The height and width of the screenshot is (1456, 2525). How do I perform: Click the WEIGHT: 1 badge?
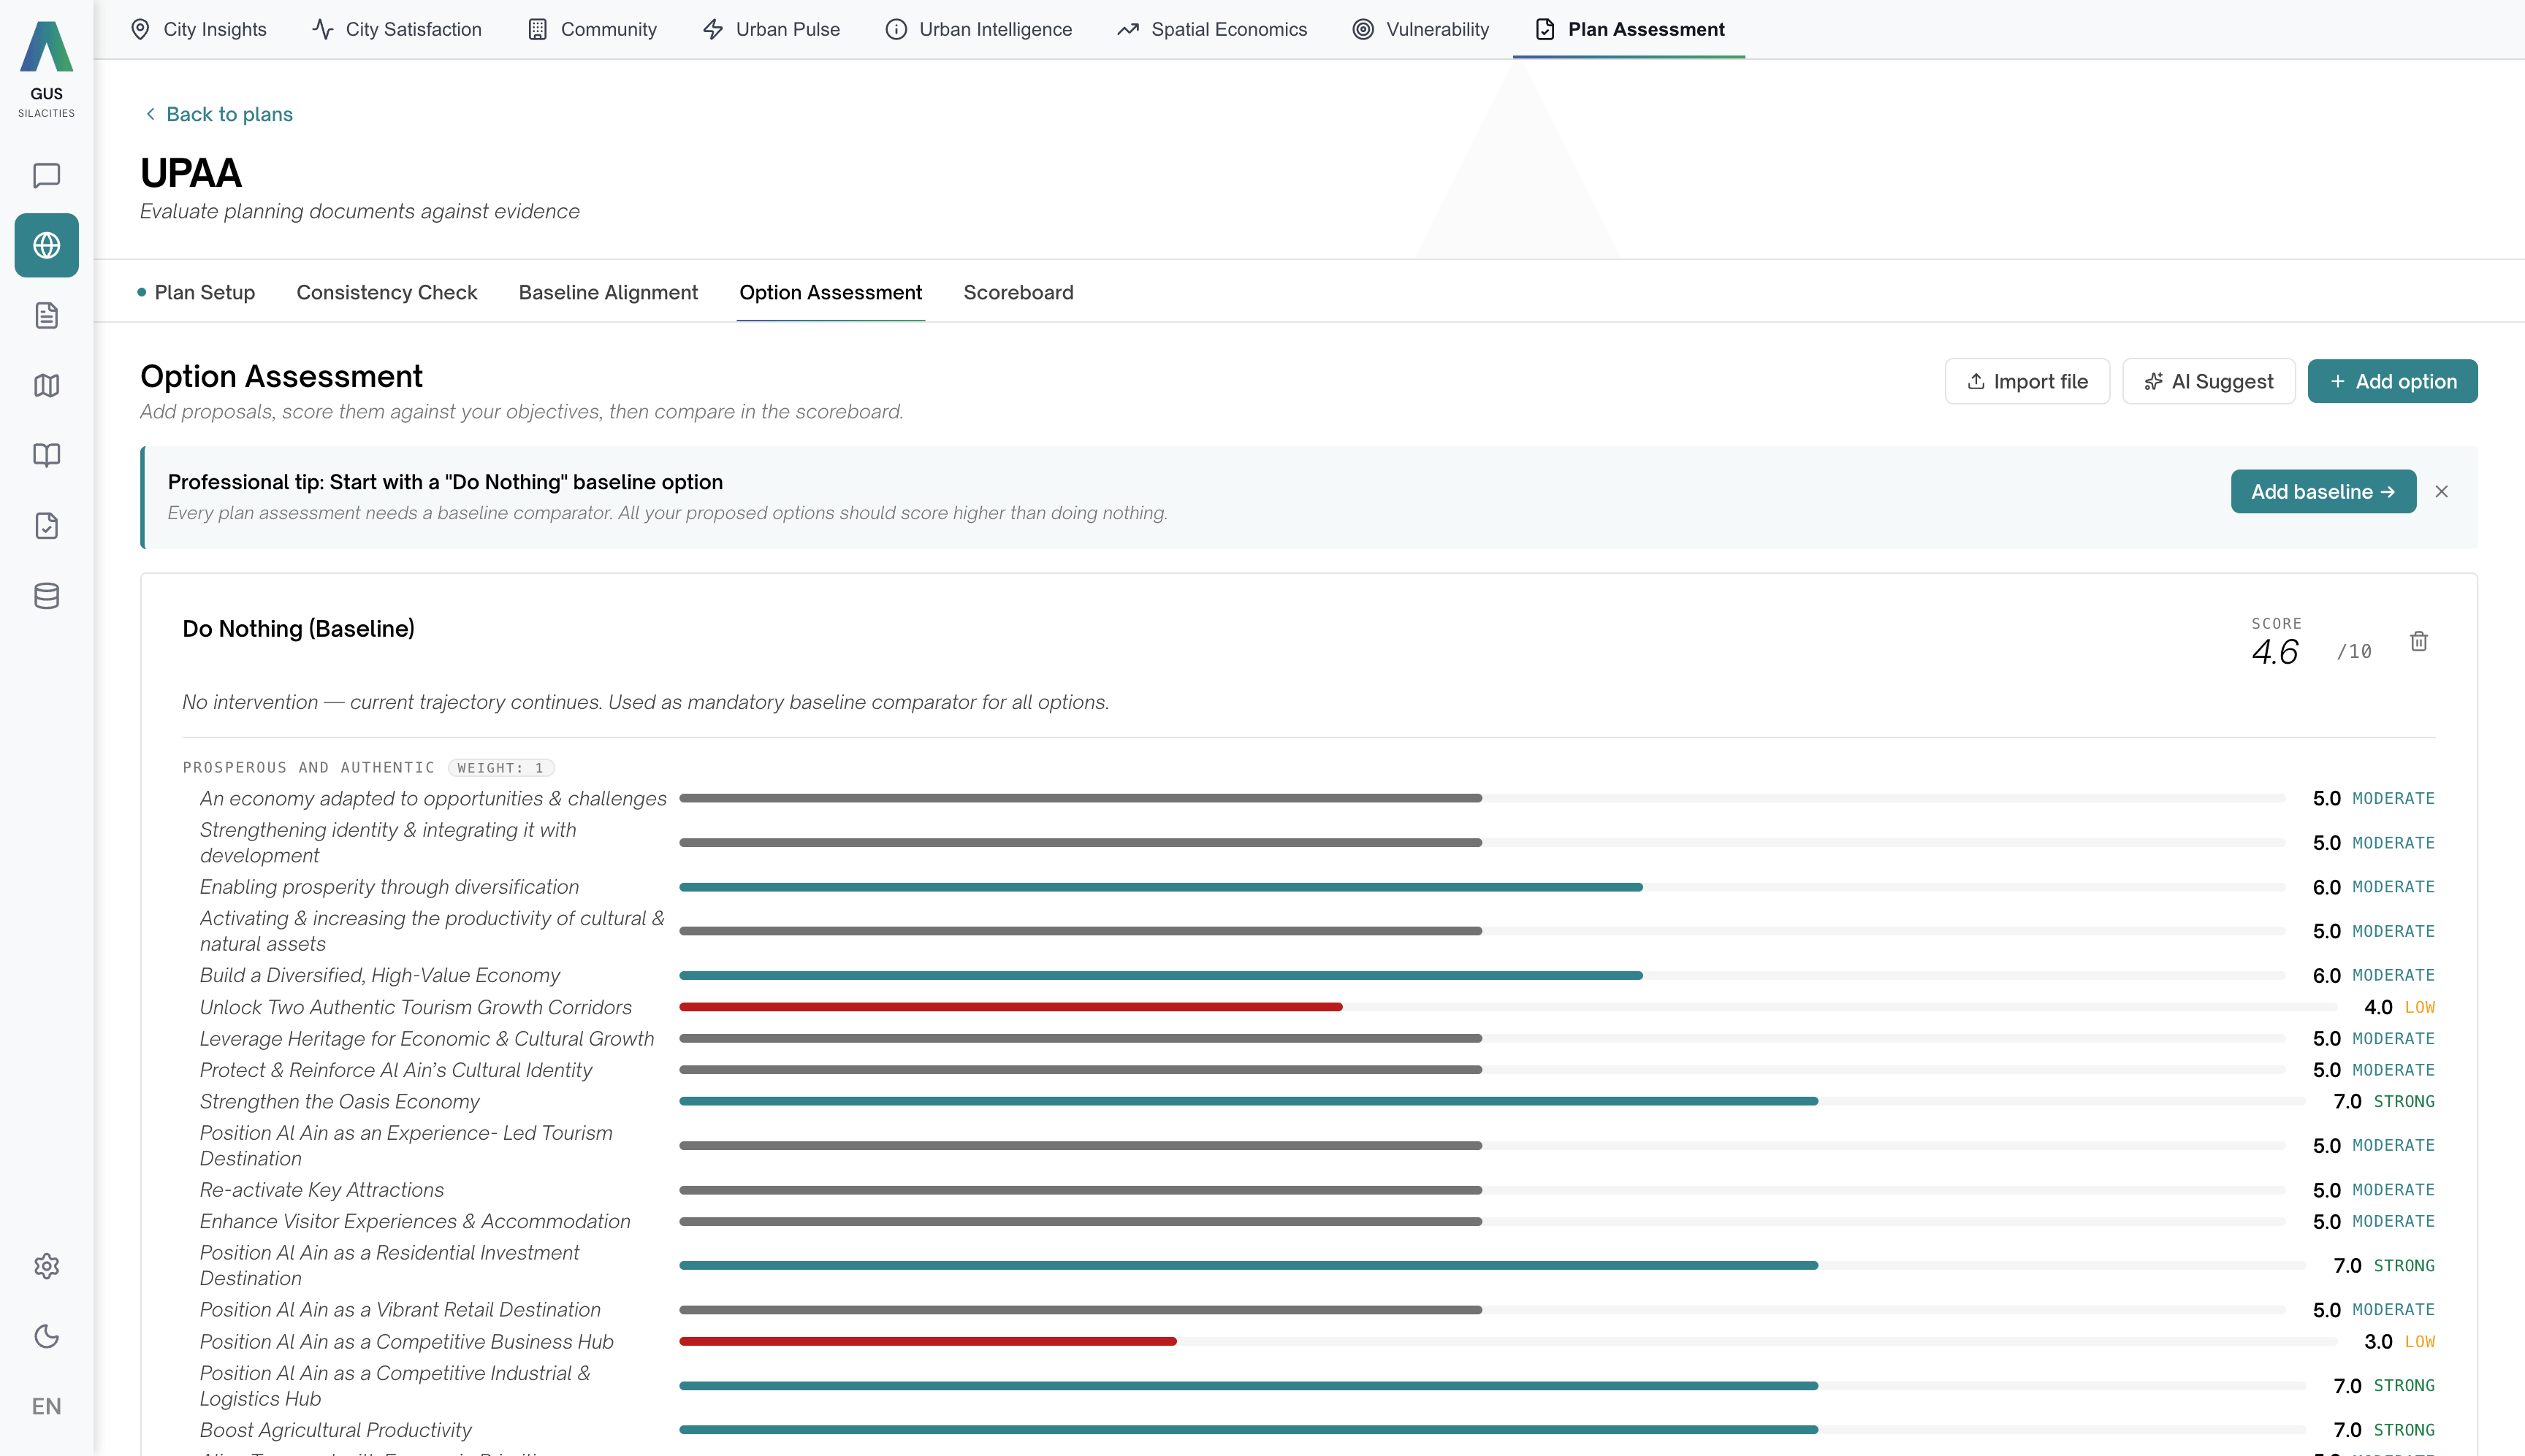click(x=500, y=767)
